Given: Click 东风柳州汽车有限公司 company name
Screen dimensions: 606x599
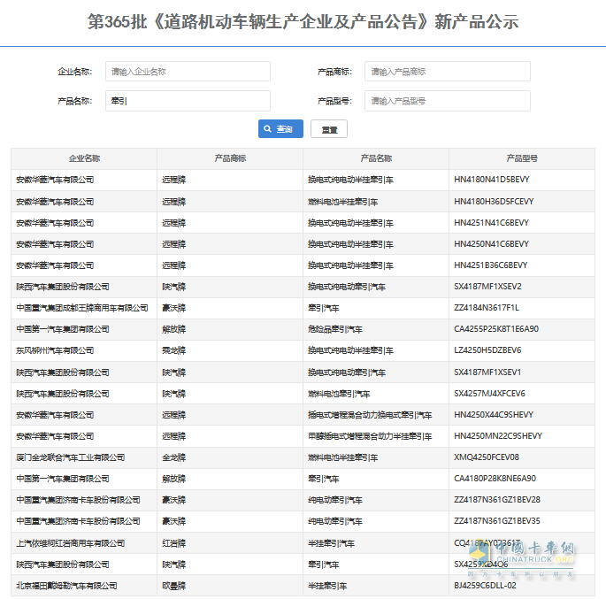Looking at the screenshot, I should tap(55, 350).
